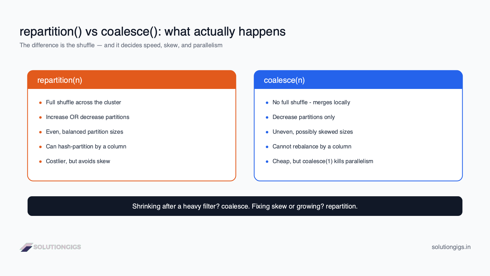This screenshot has width=490, height=276.
Task: Select the text Full shuffle across the cluster
Action: pos(83,102)
